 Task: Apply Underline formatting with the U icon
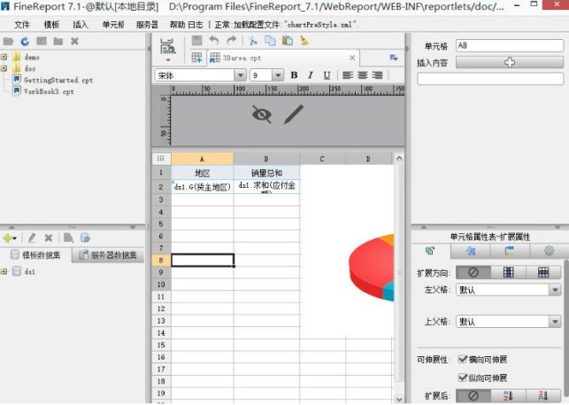pyautogui.click(x=327, y=75)
